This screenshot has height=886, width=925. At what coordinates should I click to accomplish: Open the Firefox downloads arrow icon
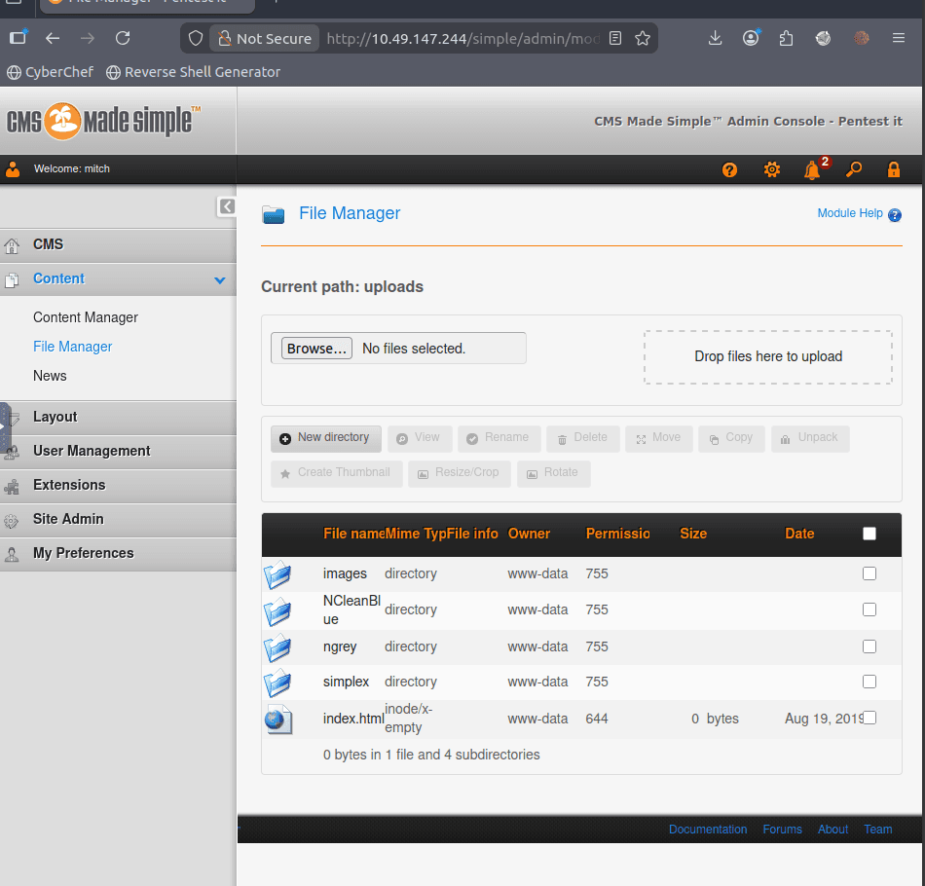click(x=715, y=39)
